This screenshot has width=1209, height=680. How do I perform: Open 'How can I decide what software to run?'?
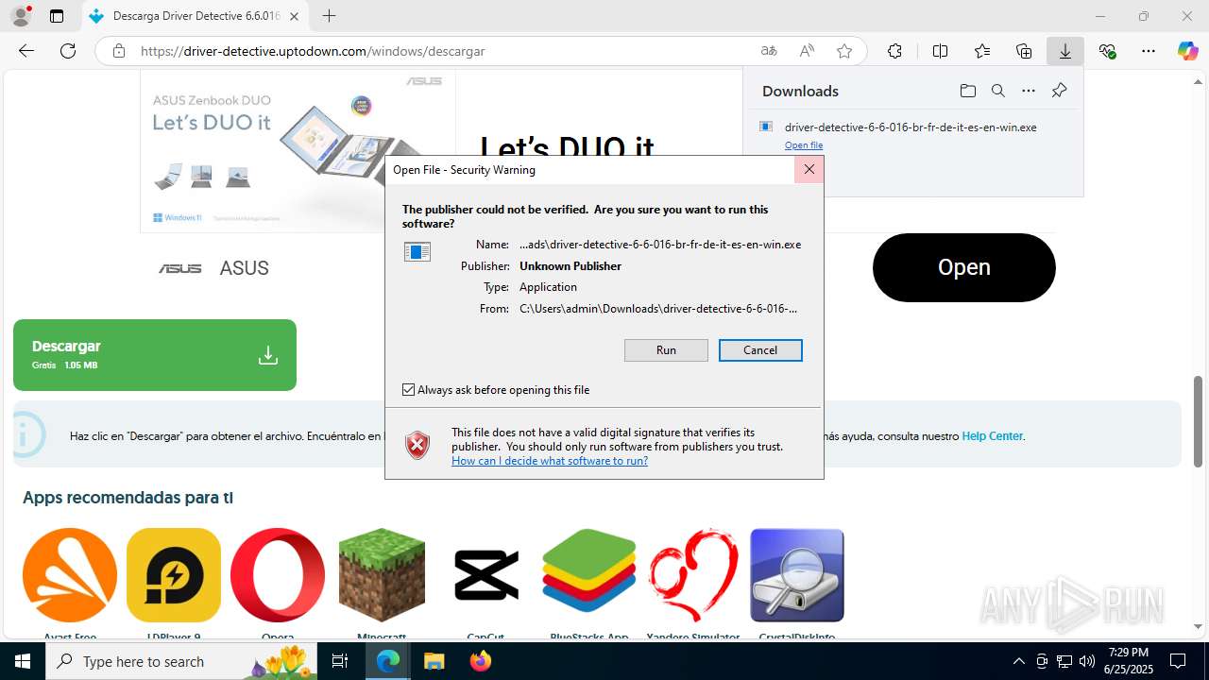[550, 461]
